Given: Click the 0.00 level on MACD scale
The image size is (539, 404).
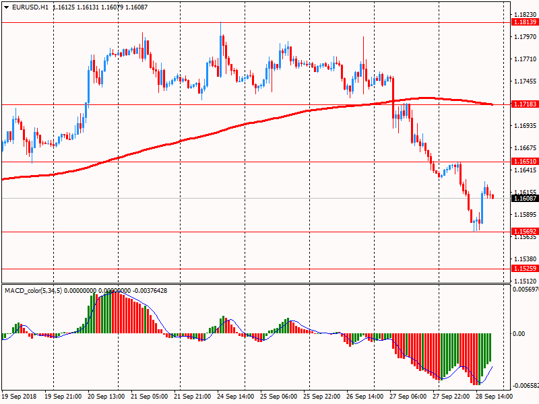Looking at the screenshot, I should point(520,334).
